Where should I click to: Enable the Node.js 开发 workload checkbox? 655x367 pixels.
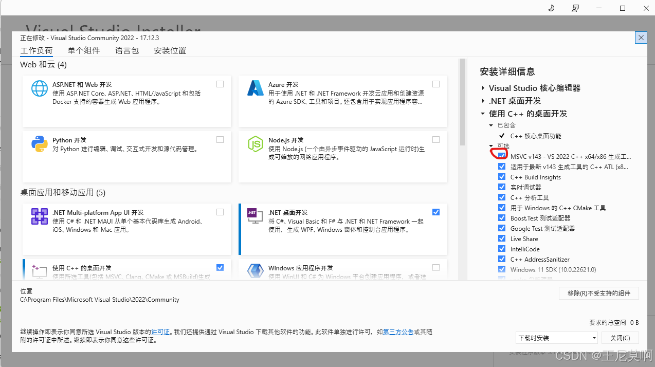click(436, 139)
